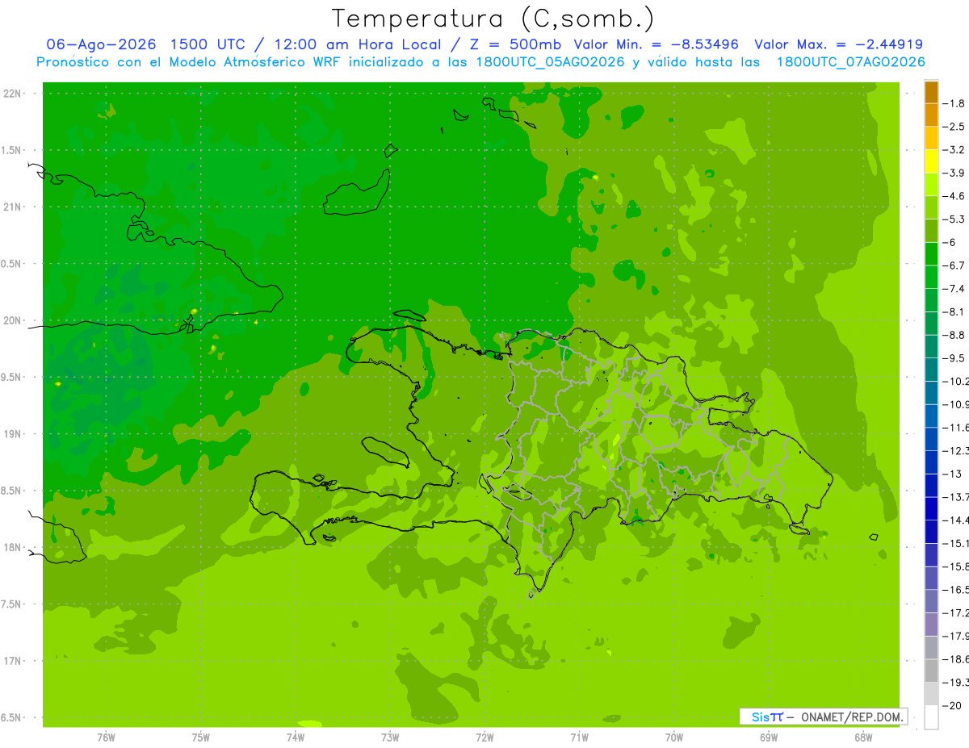Click the '-5.3' colorbar label
Viewport: 969px width, 748px height.
pyautogui.click(x=954, y=219)
